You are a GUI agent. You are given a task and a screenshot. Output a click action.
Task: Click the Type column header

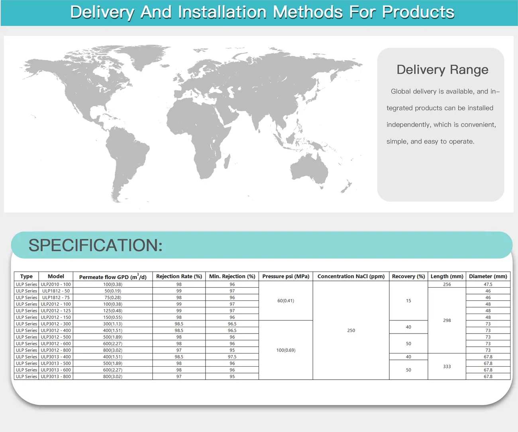click(x=26, y=276)
